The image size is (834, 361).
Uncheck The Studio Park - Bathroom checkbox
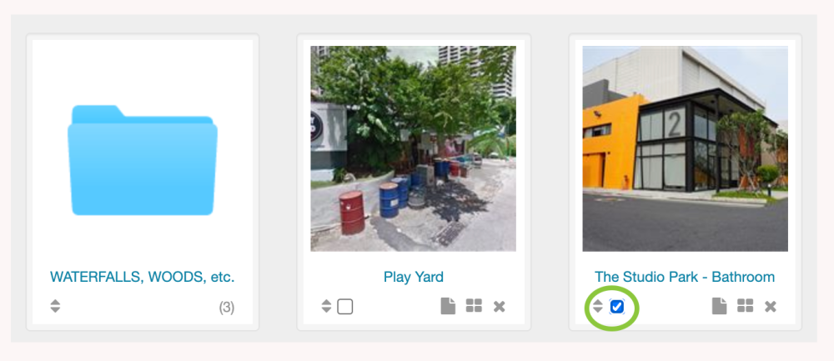click(617, 307)
